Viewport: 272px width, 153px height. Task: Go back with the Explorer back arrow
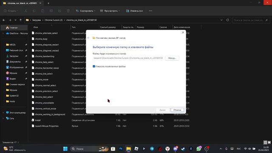pyautogui.click(x=4, y=20)
